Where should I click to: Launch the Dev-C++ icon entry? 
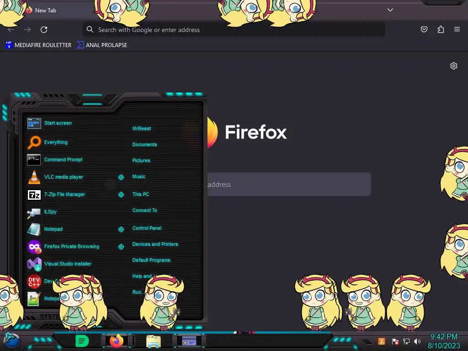[x=34, y=281]
